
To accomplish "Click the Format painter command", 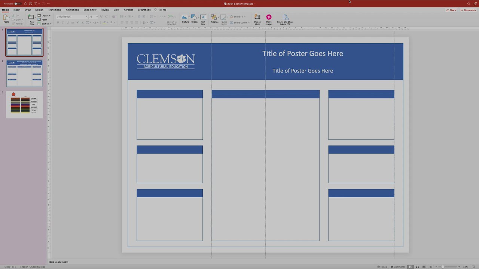I will point(17,24).
